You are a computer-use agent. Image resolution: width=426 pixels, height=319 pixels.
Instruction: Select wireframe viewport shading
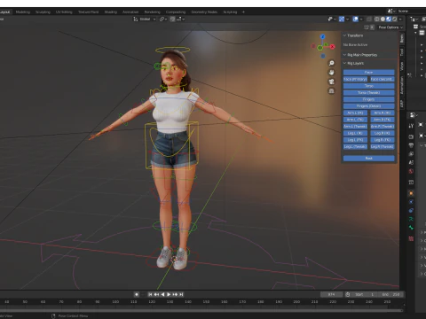[377, 19]
